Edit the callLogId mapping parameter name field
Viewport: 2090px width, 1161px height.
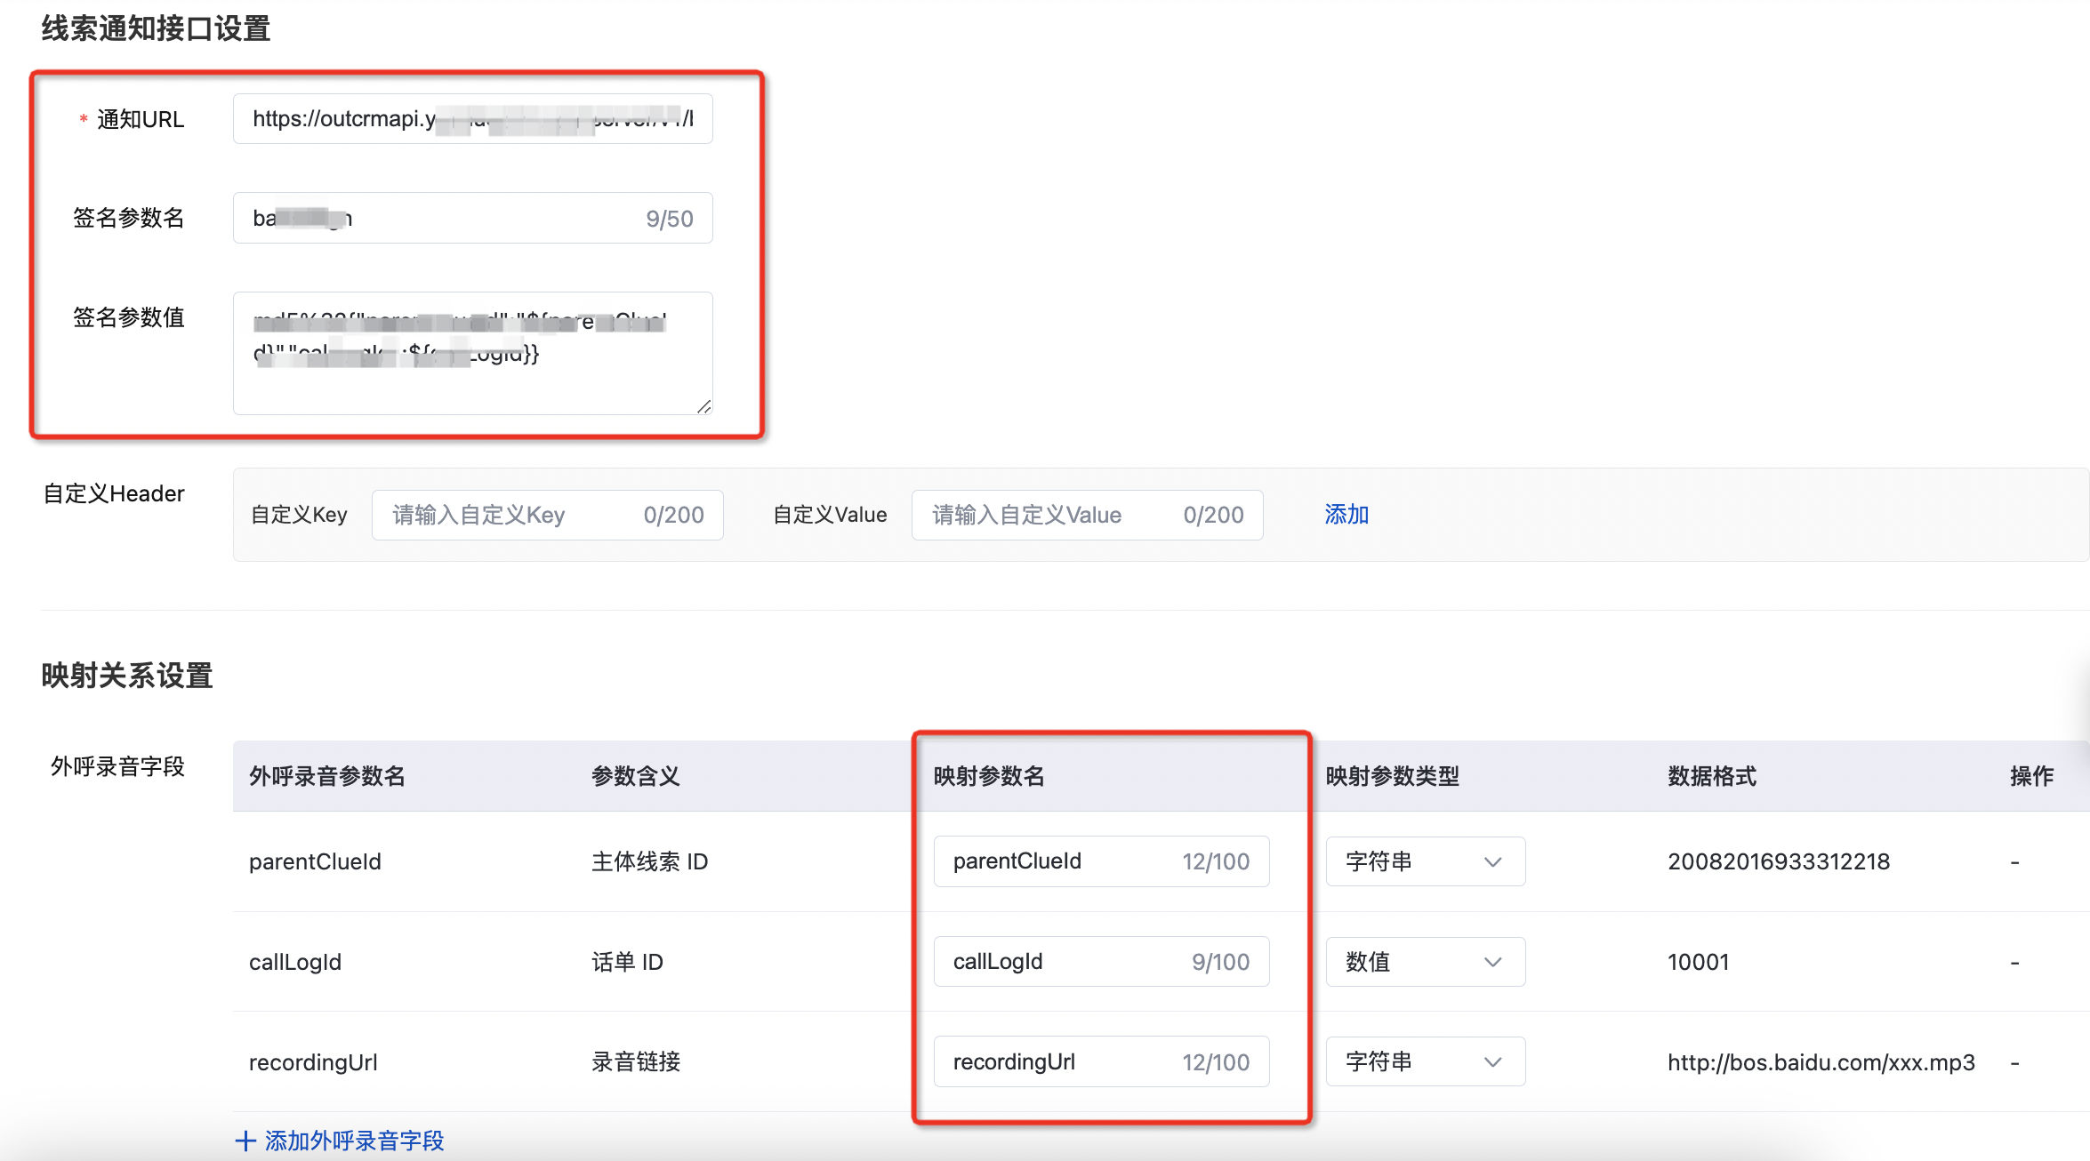click(1100, 962)
